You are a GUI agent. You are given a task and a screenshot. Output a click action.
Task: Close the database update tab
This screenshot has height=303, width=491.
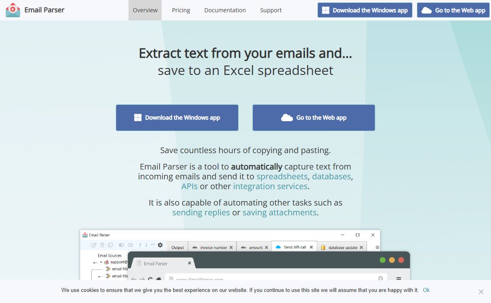(x=362, y=247)
